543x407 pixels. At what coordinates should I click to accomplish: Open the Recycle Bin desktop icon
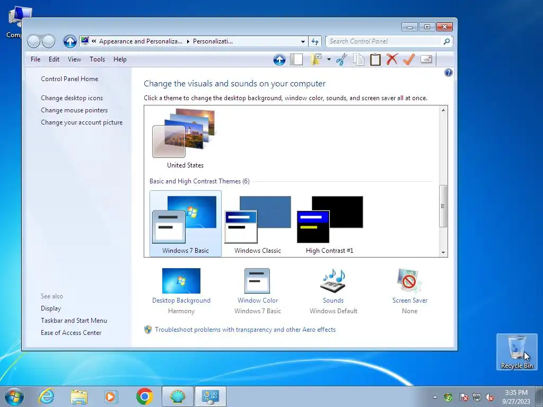coord(516,352)
